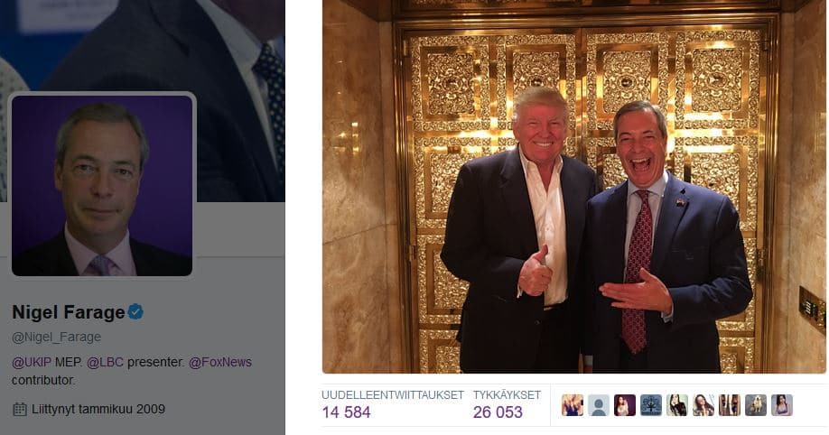
Task: Open the default gray silhouette liker avatar
Action: pyautogui.click(x=598, y=405)
